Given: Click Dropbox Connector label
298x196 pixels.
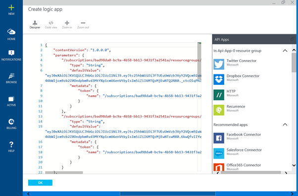Looking at the screenshot, I should pyautogui.click(x=243, y=76).
